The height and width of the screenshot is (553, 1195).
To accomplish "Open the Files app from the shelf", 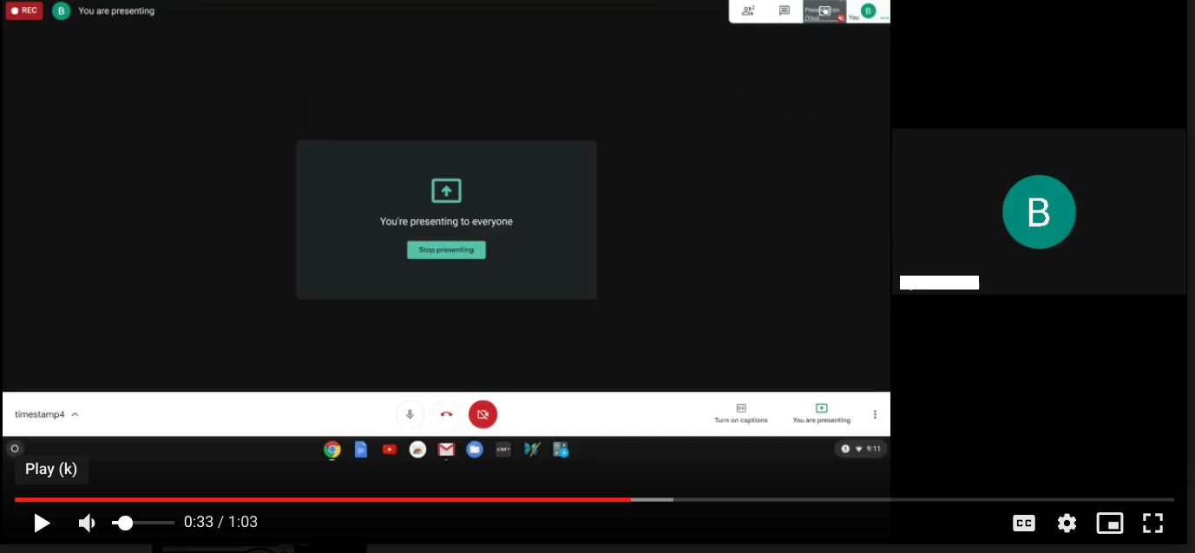I will click(x=475, y=449).
